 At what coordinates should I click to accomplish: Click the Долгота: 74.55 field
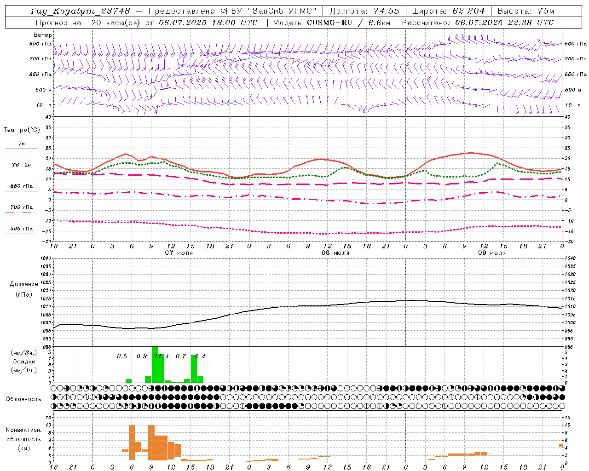[364, 11]
